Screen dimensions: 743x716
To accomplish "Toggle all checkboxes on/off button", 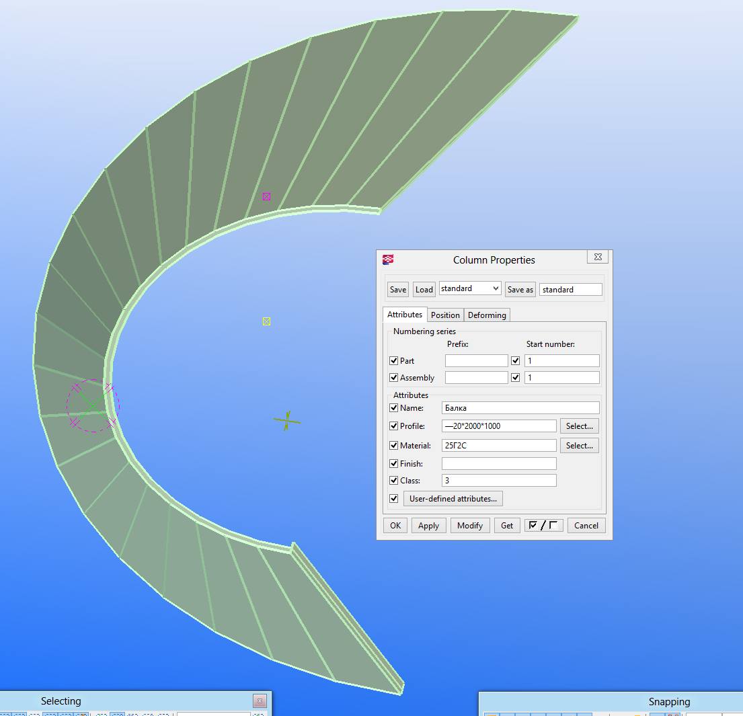I will (543, 525).
